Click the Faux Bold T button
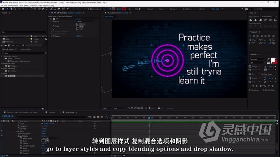Screen dimensions: 280x157 click(x=253, y=86)
